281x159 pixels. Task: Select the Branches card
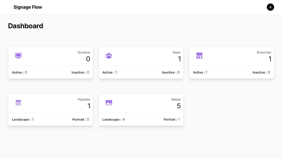(x=231, y=62)
